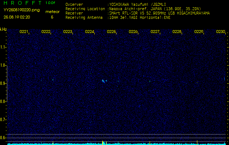This screenshot has width=229, height=145.
Task: Click the file name YY2508190220.png
Action: pyautogui.click(x=21, y=10)
